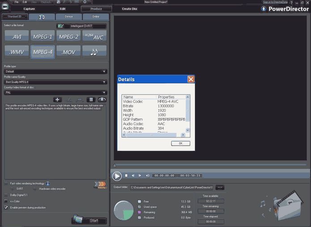Show fast rendering info icon
The image size is (311, 227).
click(x=48, y=184)
